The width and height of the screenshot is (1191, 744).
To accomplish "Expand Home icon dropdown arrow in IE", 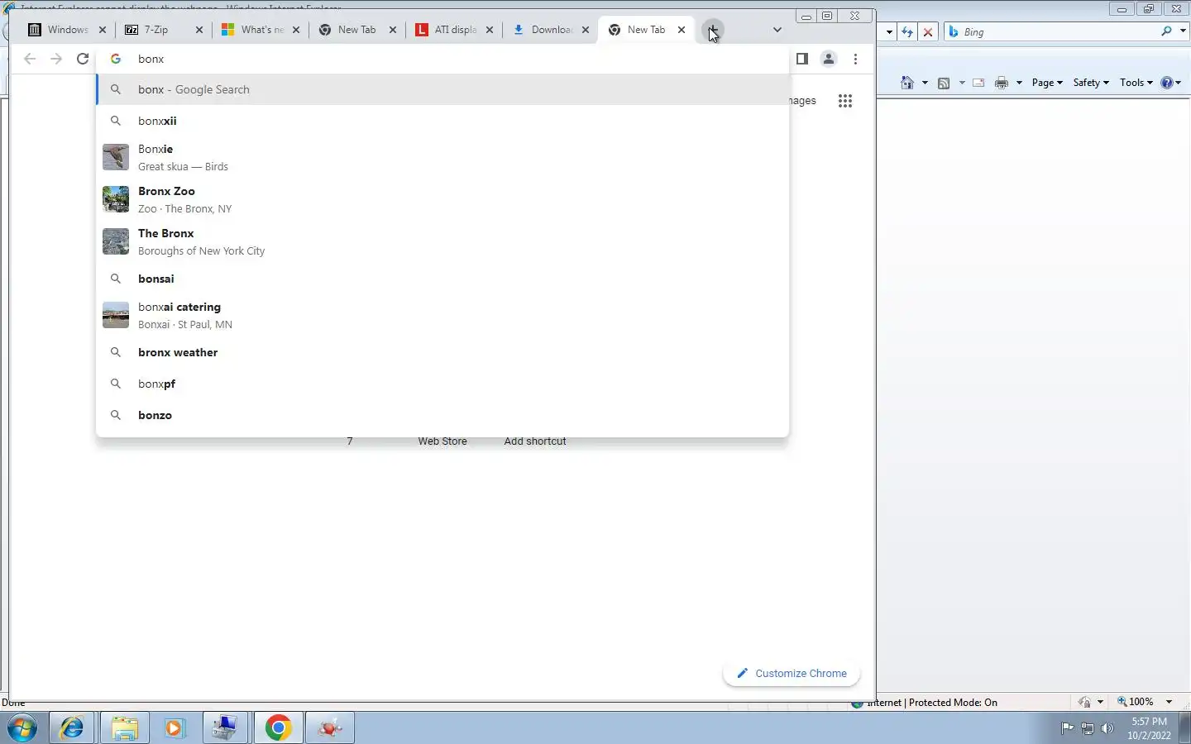I will [925, 83].
